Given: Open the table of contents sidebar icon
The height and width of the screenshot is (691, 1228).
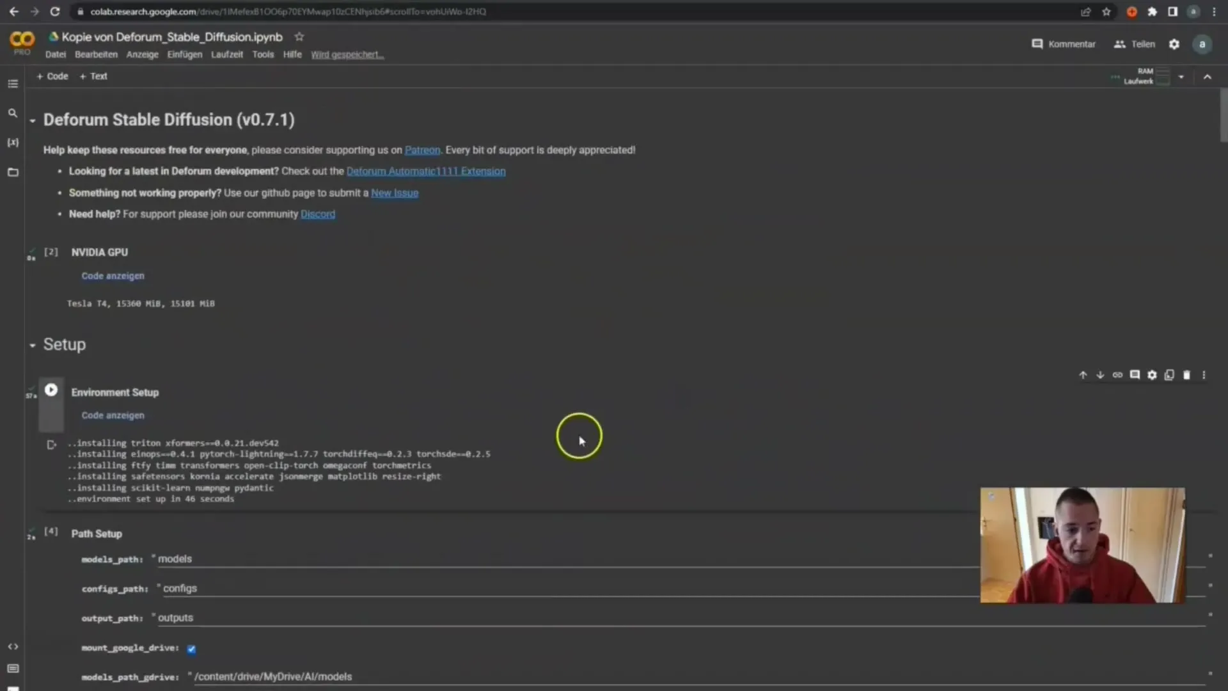Looking at the screenshot, I should pyautogui.click(x=13, y=84).
